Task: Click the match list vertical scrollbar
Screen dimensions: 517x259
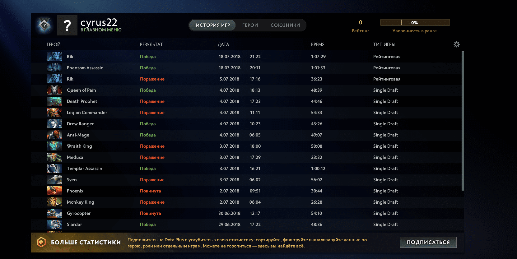Action: coord(463,121)
